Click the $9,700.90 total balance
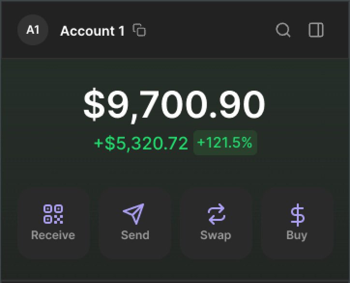The width and height of the screenshot is (350, 283). pos(174,105)
